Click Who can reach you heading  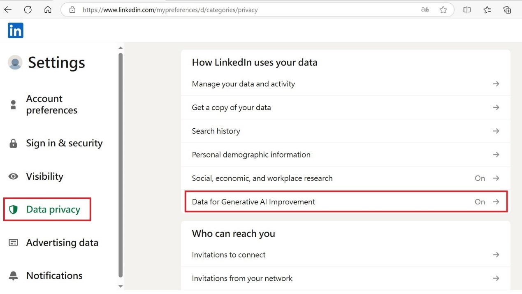tap(233, 234)
